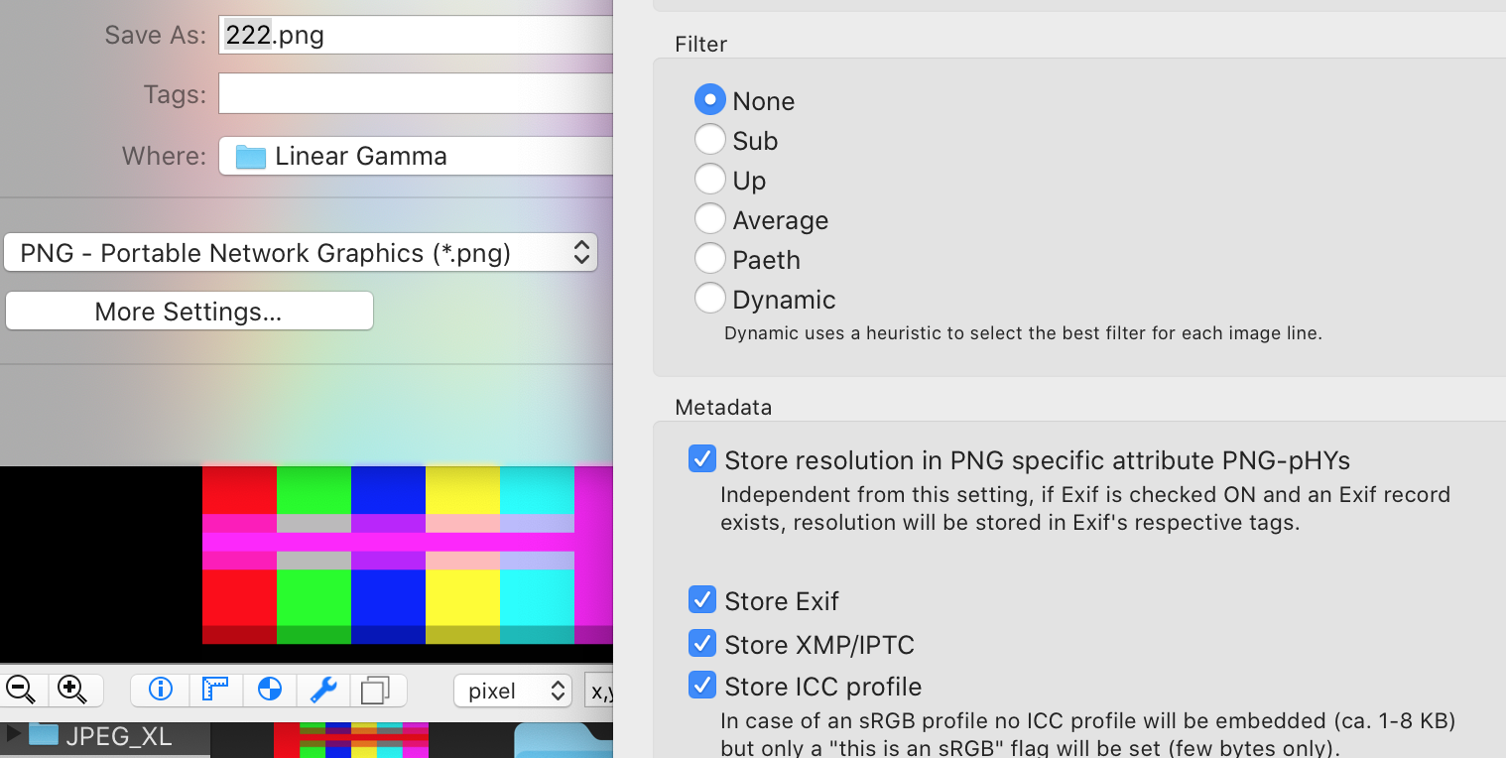Click the empty Tags input field
The image size is (1506, 758).
(x=416, y=94)
